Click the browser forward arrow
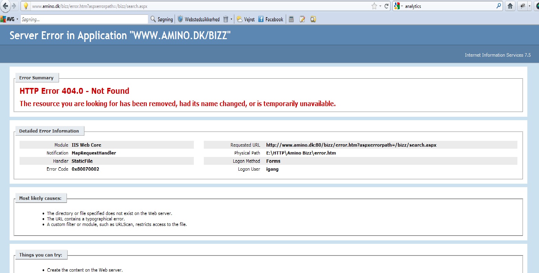539x273 pixels. pyautogui.click(x=14, y=6)
